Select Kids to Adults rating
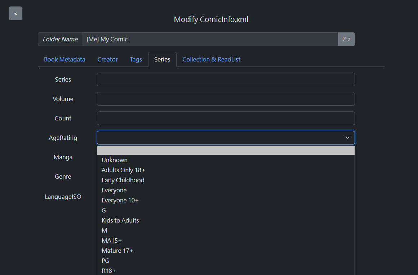418x275 pixels. (226, 220)
